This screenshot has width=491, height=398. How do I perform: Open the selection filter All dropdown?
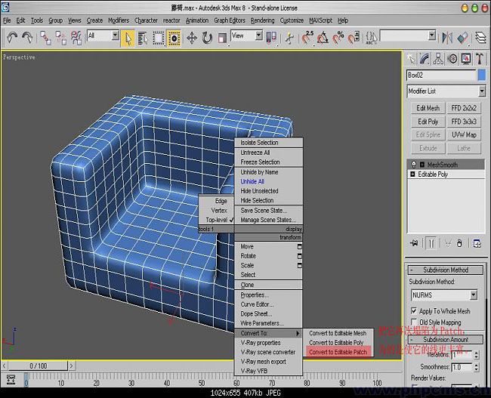tap(116, 35)
